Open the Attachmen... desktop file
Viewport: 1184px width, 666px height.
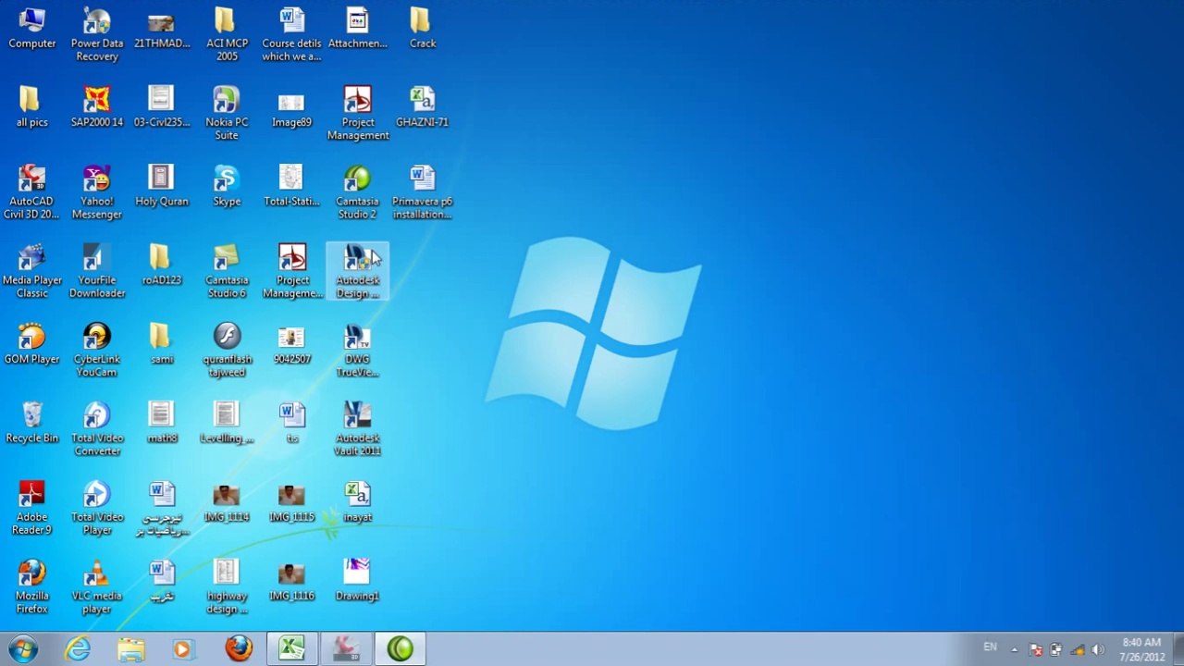tap(357, 28)
